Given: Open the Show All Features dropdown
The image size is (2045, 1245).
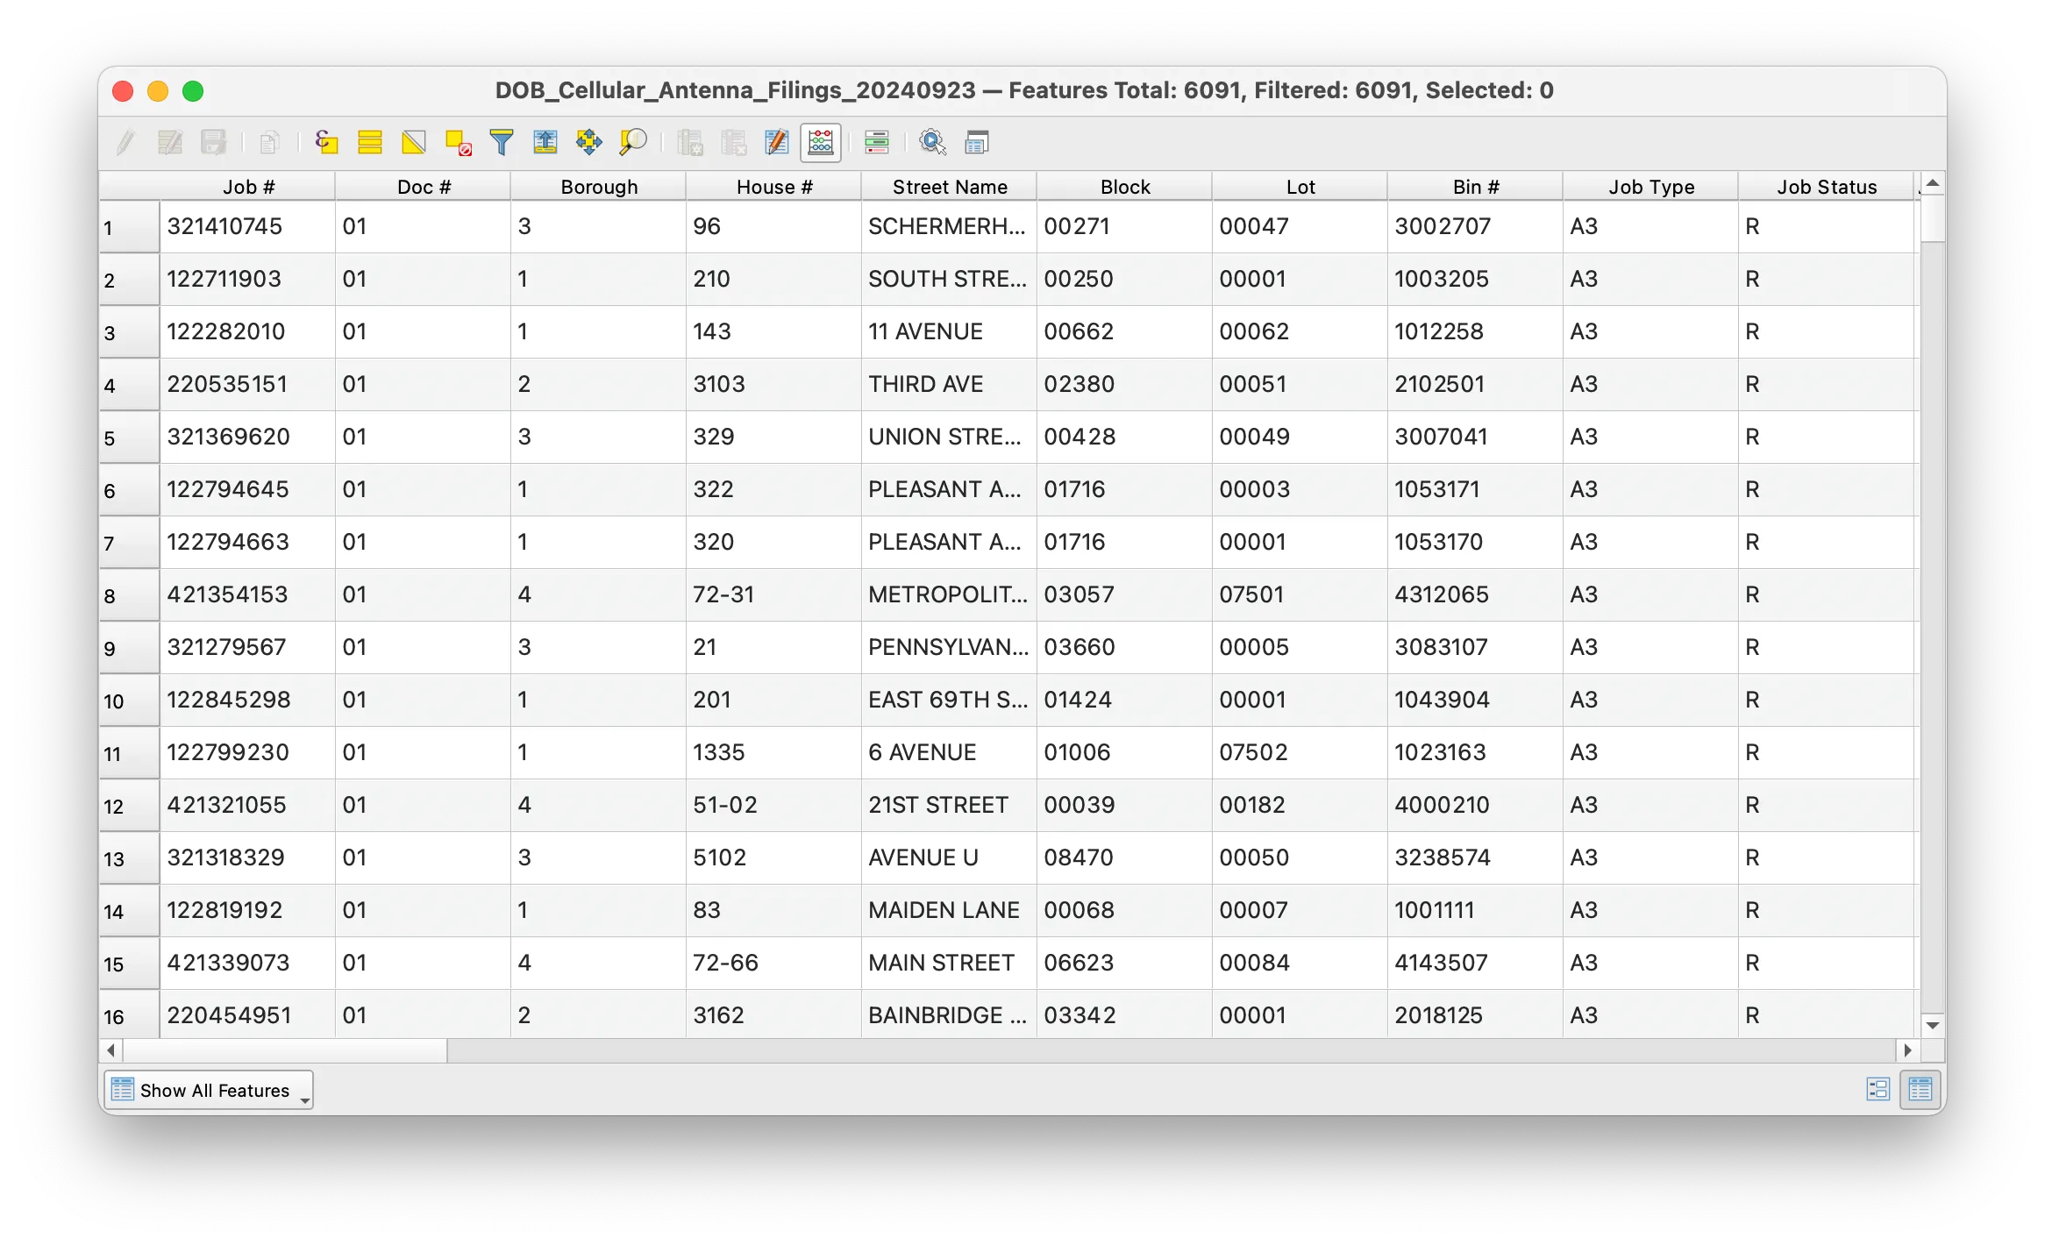Looking at the screenshot, I should tap(209, 1090).
